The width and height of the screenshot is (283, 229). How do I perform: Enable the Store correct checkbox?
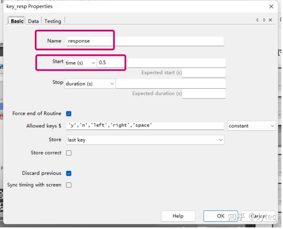coord(69,153)
